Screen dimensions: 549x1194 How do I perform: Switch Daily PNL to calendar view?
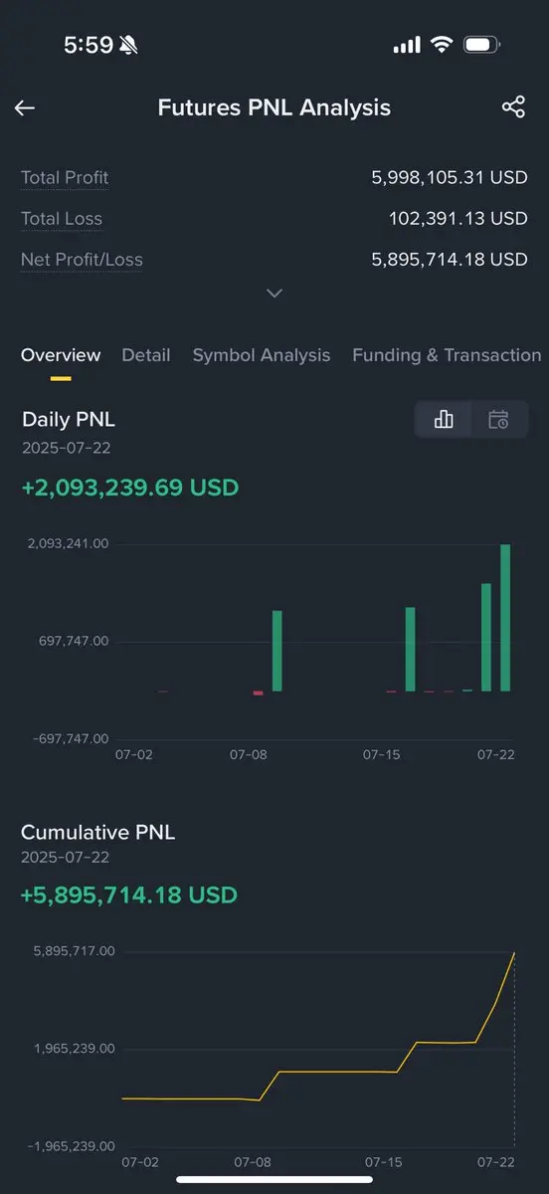498,420
